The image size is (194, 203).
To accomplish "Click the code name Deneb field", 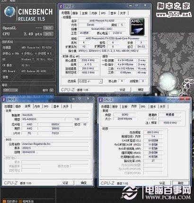I will [90, 25].
